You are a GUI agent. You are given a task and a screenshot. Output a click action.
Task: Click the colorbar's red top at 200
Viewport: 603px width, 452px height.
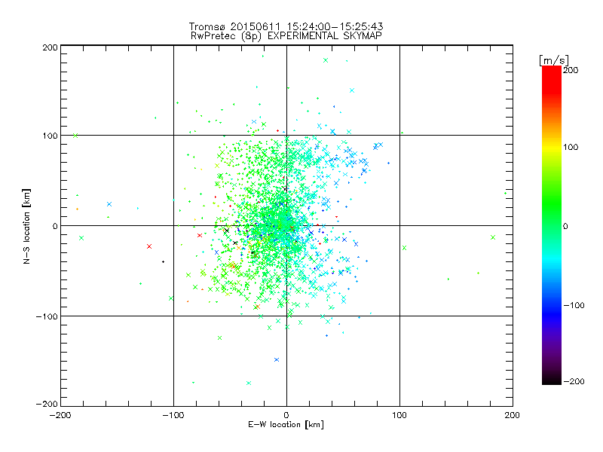[552, 71]
